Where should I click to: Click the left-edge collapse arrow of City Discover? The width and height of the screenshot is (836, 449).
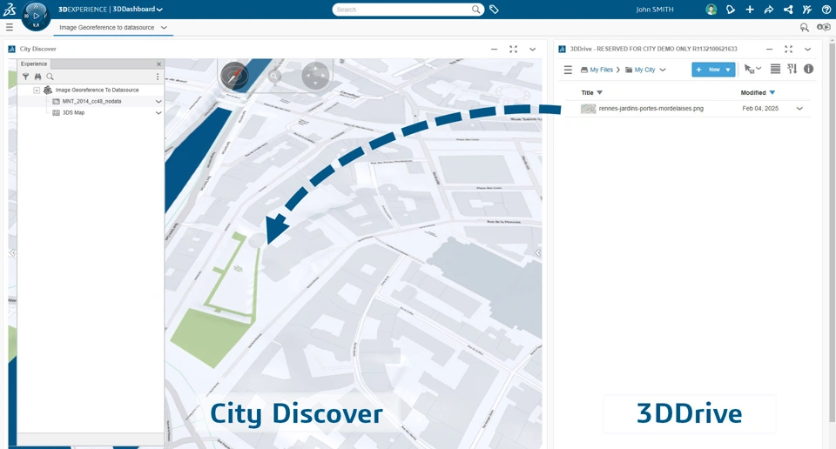12,253
